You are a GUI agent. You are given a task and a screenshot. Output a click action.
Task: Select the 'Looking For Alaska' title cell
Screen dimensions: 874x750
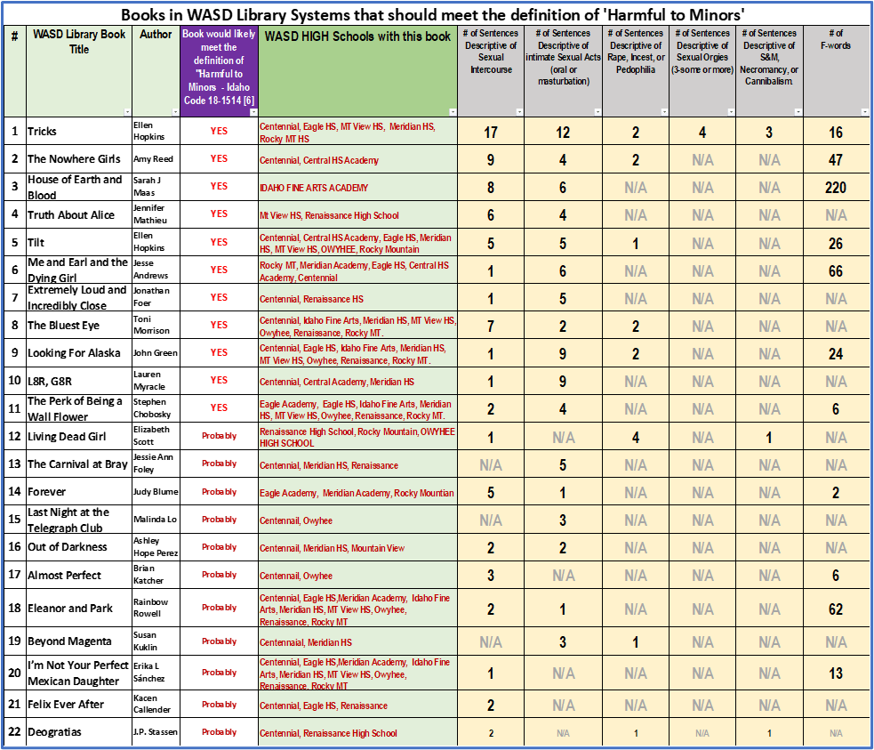pos(78,353)
